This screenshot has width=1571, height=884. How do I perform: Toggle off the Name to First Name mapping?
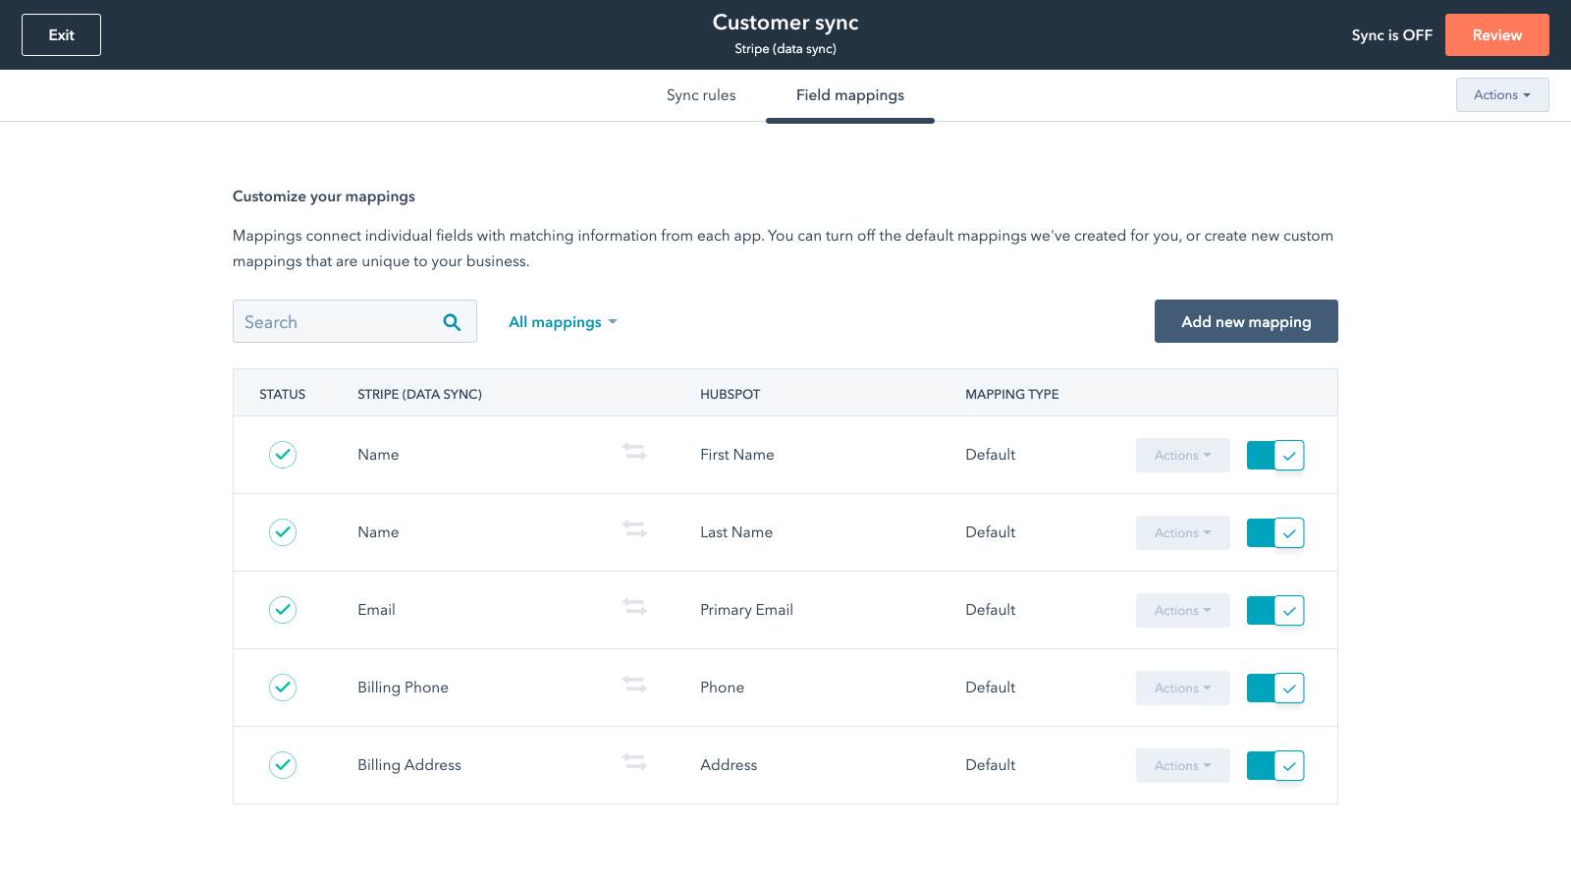coord(1274,455)
